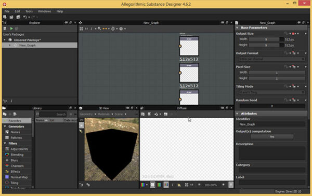Click the orange input connector of Diffuse node
Image resolution: width=312 pixels, height=196 pixels.
click(180, 46)
